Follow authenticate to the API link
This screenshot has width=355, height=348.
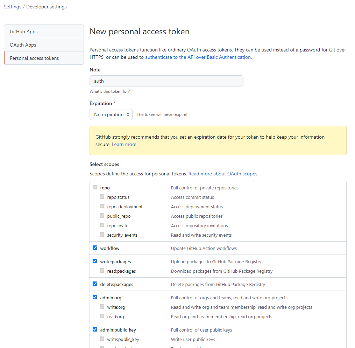click(198, 57)
